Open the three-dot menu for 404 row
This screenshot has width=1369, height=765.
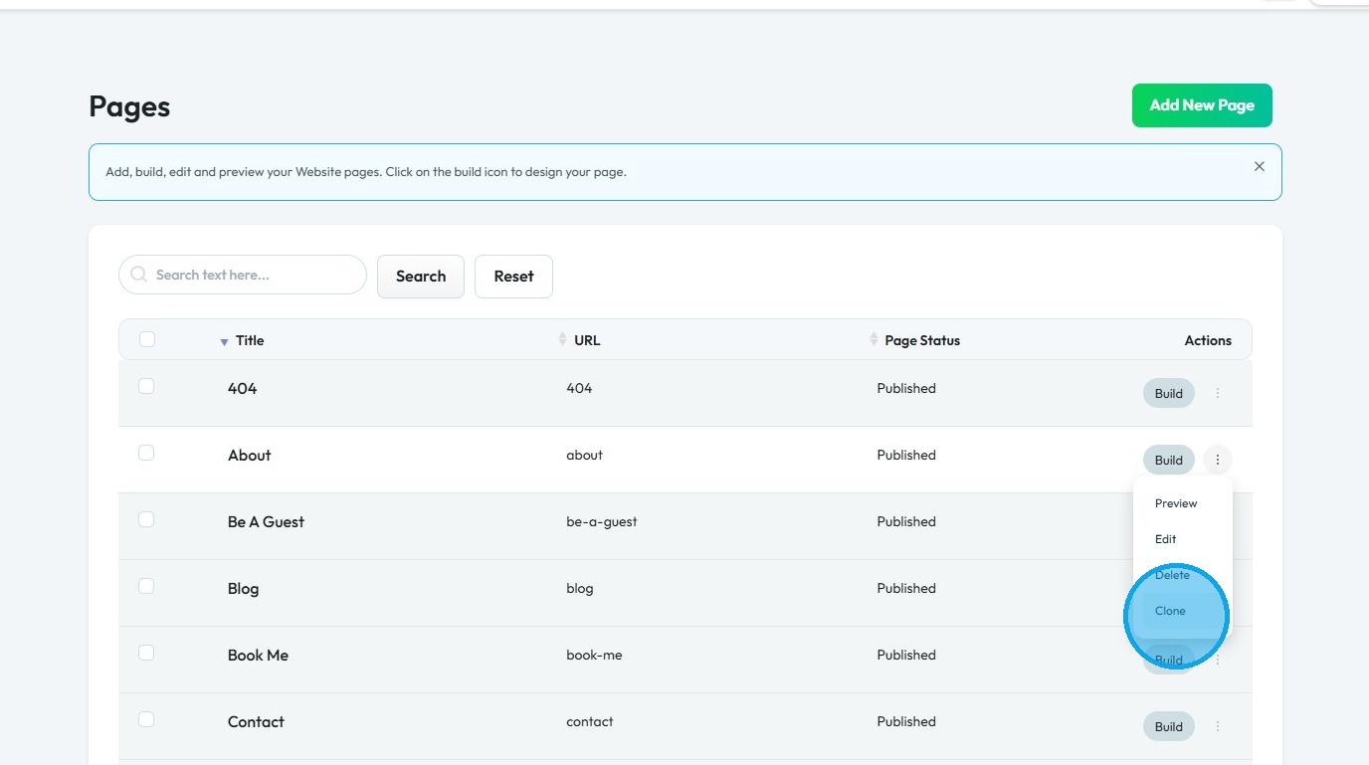tap(1217, 394)
